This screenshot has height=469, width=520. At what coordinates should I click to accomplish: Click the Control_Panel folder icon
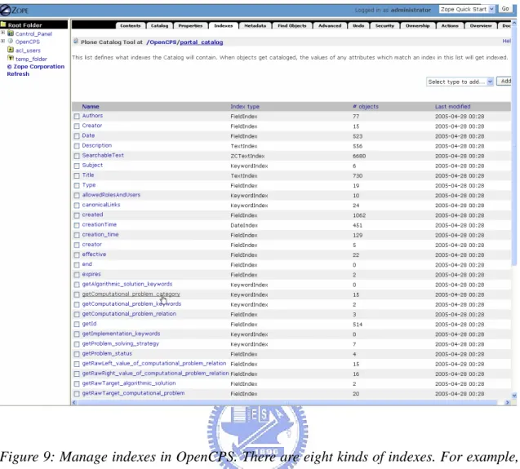click(x=11, y=33)
